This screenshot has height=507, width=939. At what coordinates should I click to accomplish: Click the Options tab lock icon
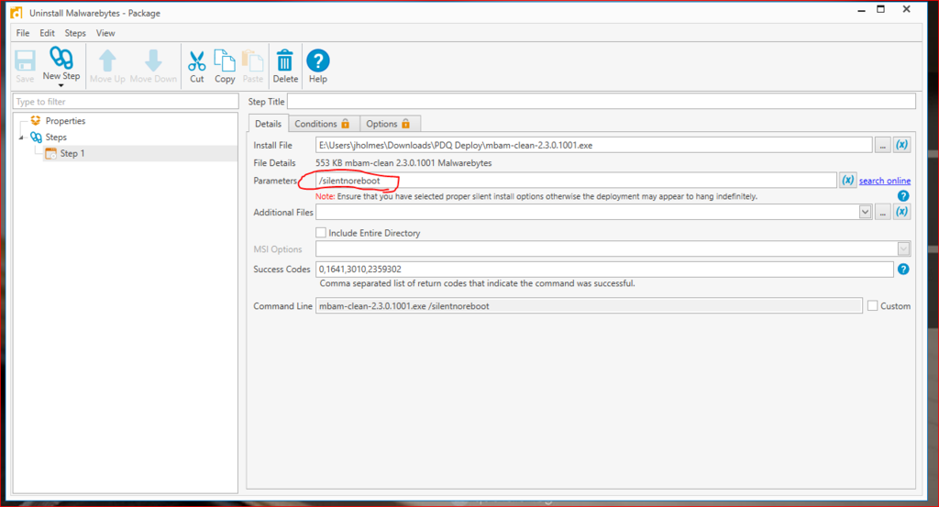click(x=406, y=123)
